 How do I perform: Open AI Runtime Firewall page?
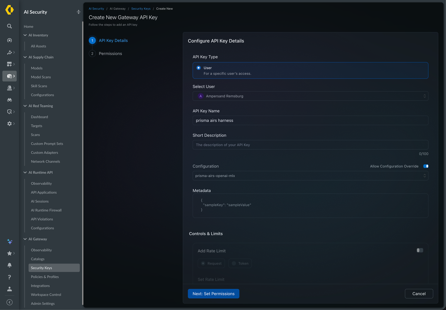pyautogui.click(x=46, y=210)
